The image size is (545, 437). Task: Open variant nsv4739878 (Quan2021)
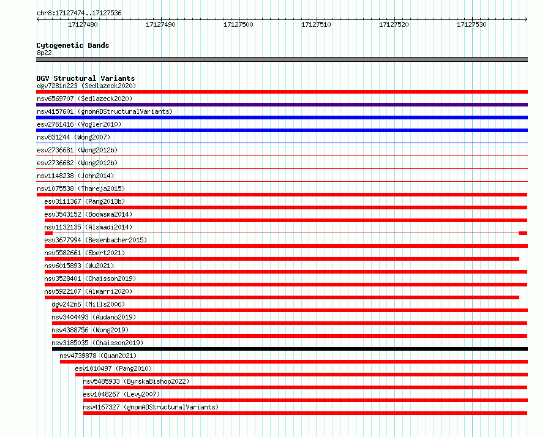[x=98, y=356]
